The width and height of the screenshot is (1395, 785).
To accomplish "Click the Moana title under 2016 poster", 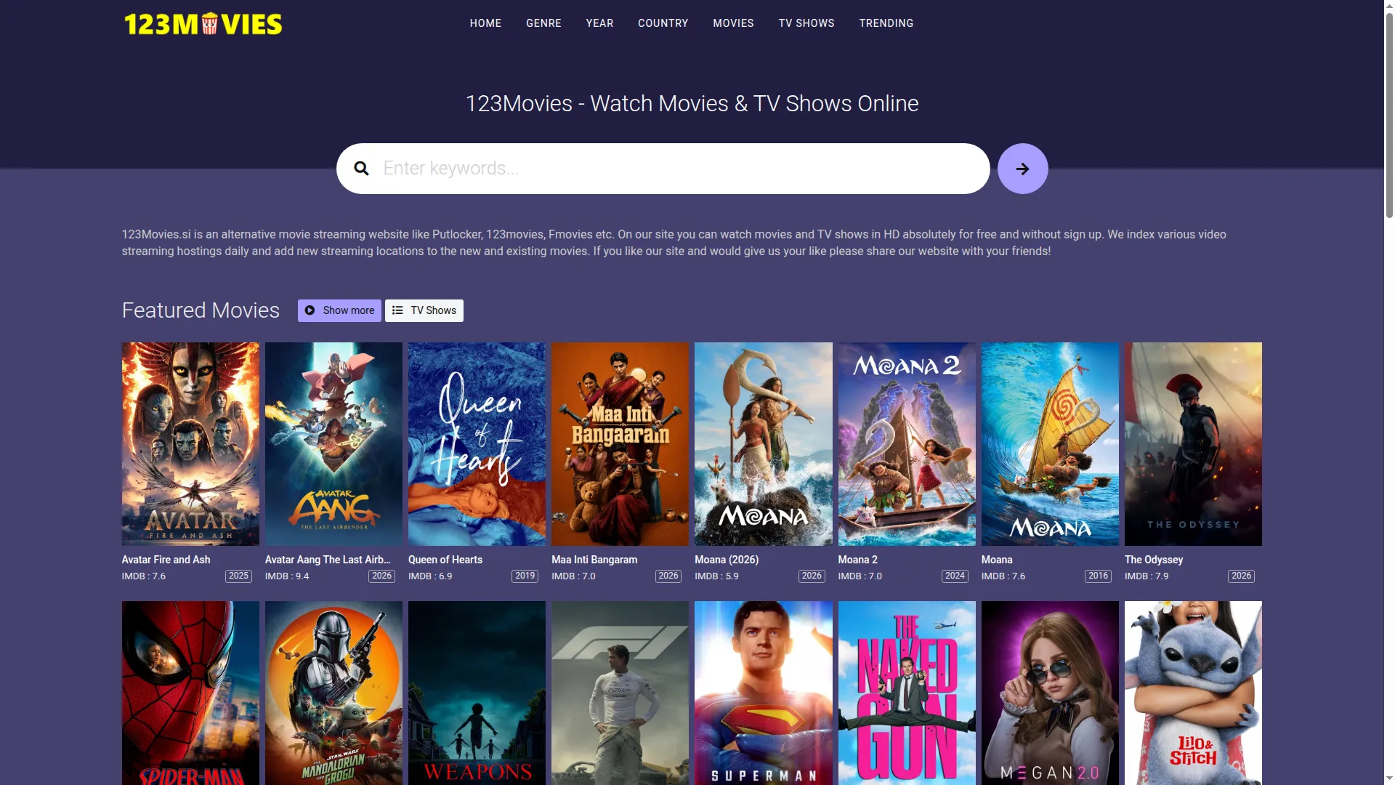I will pyautogui.click(x=997, y=560).
